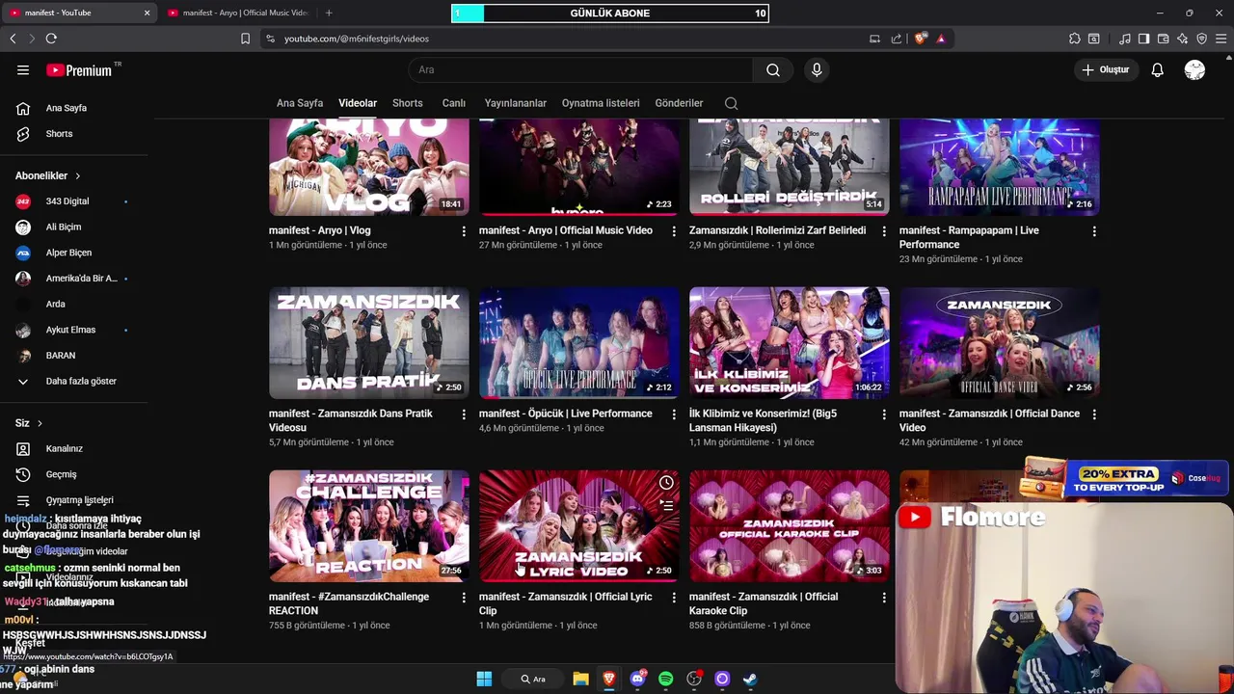Open more options for Öpücük Live Performance

[x=674, y=414]
